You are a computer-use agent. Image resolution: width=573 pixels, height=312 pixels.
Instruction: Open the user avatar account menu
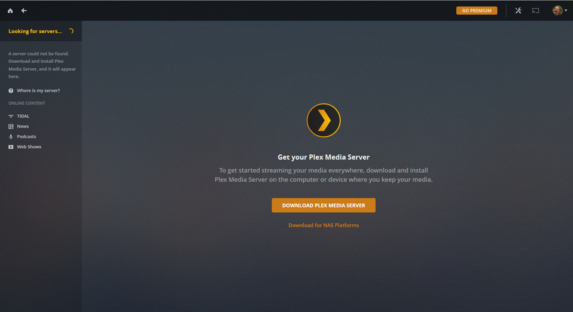coord(559,11)
